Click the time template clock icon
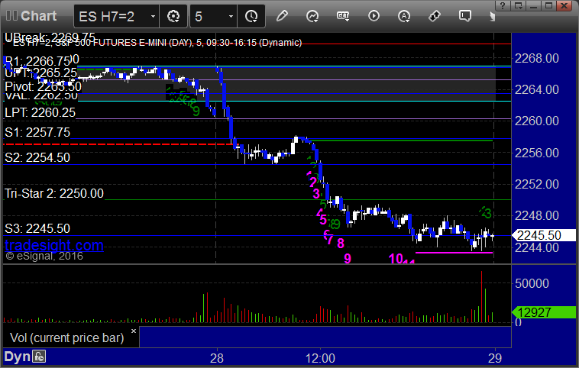Image resolution: width=579 pixels, height=368 pixels. tap(251, 16)
